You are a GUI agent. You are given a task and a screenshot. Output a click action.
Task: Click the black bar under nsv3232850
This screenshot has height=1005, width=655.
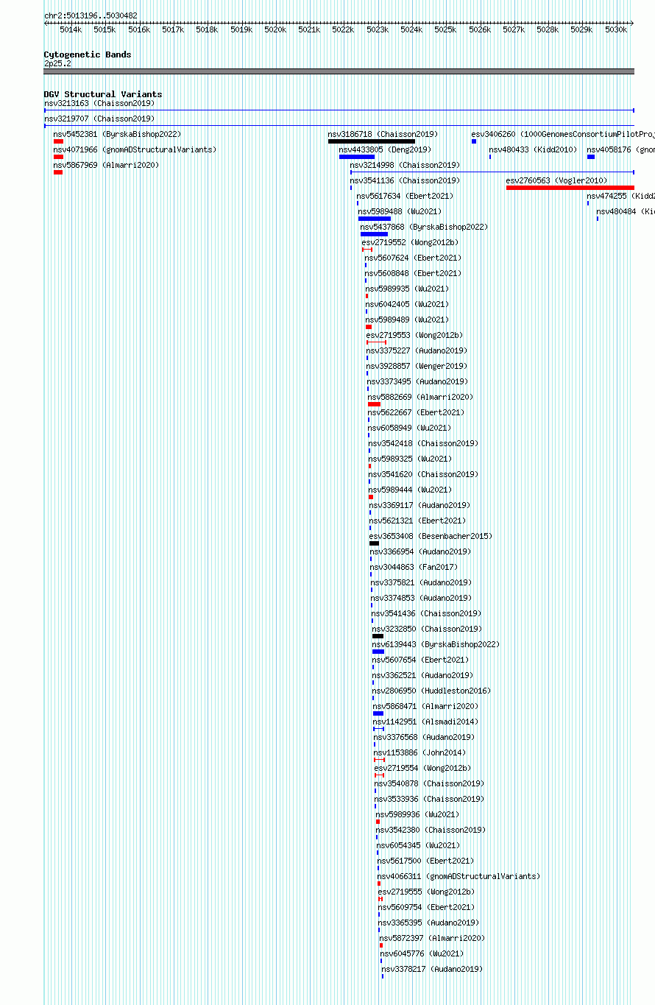(378, 636)
